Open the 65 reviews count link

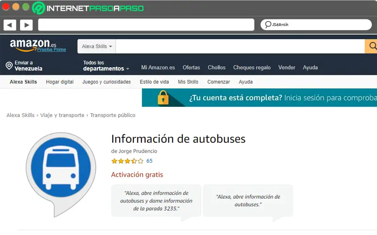[x=149, y=161]
